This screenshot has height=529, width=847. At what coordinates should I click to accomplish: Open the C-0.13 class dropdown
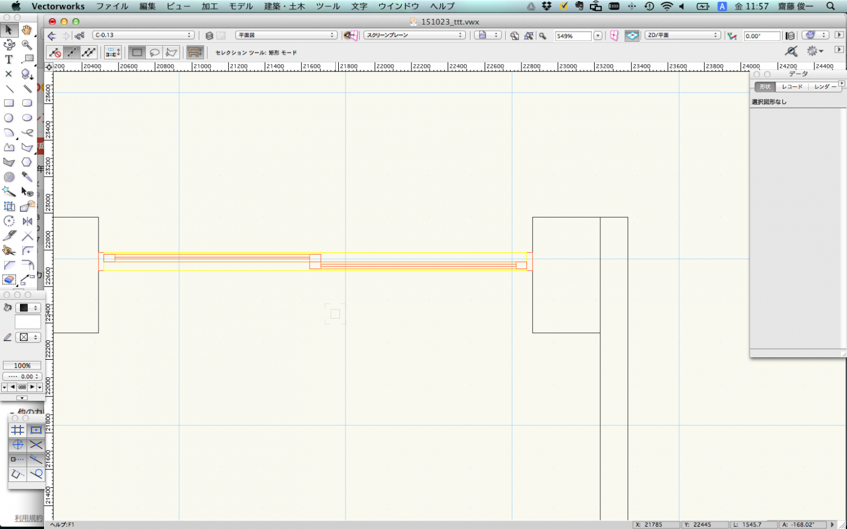click(x=143, y=35)
